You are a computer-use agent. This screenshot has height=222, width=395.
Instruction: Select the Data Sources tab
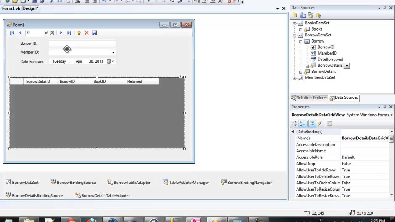[x=343, y=98]
